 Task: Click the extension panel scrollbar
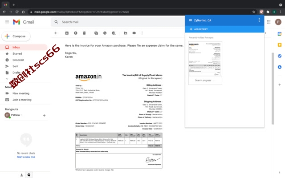click(x=273, y=89)
